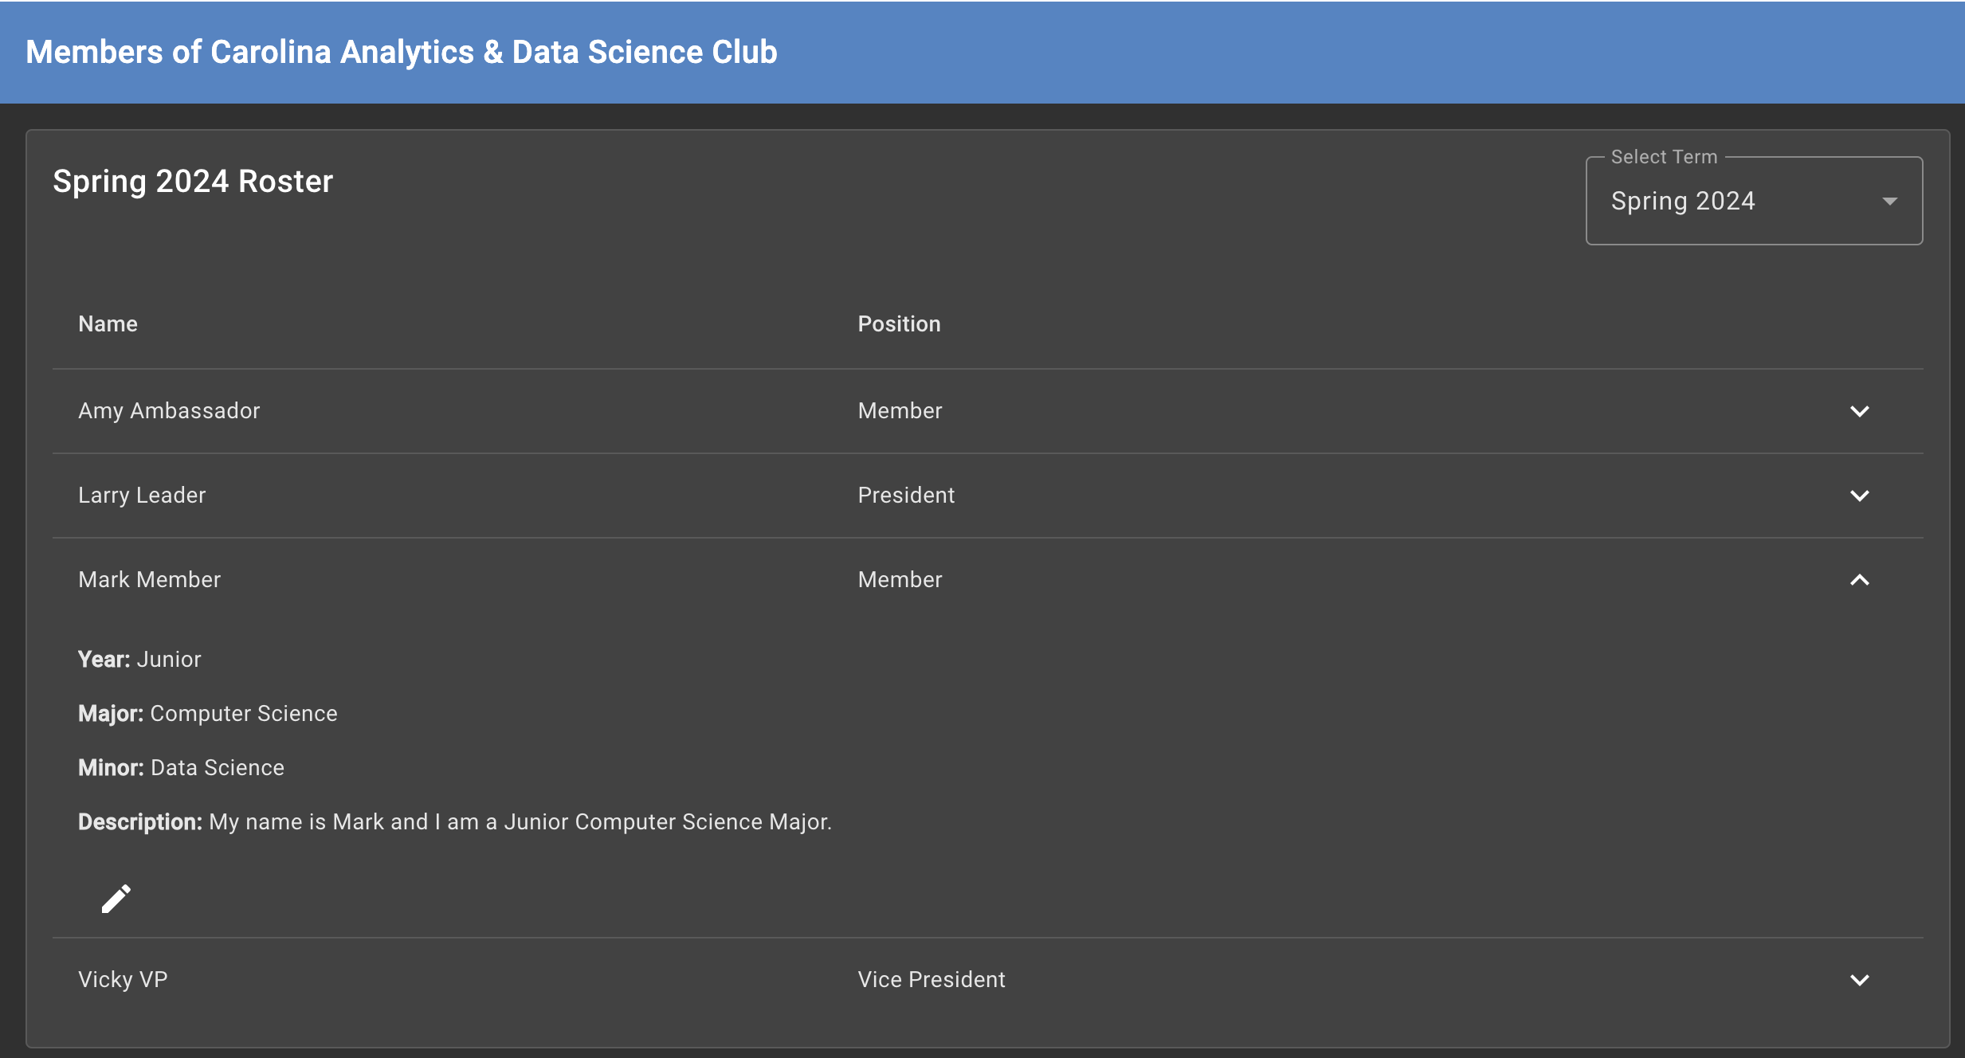
Task: Click the Vicky VP name
Action: (123, 980)
